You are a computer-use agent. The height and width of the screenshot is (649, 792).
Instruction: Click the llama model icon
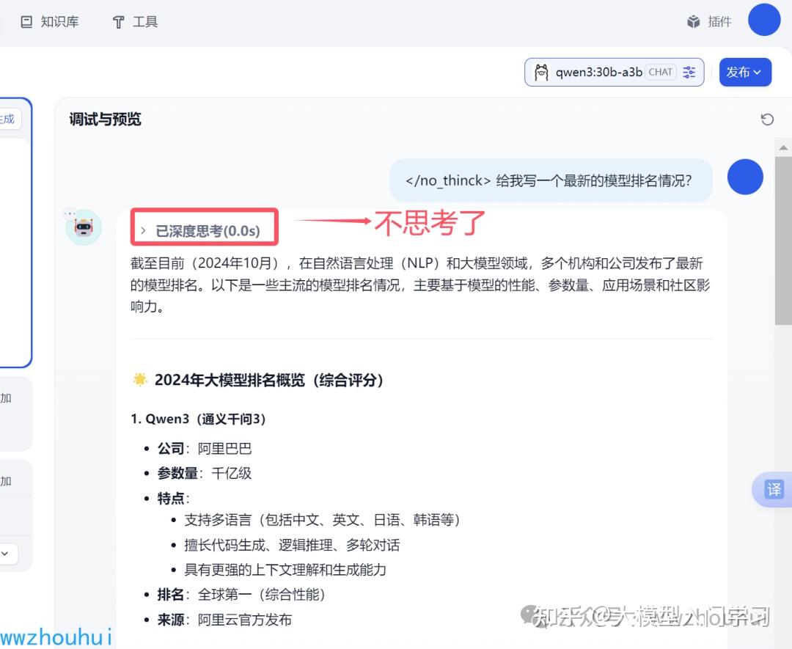[x=541, y=72]
